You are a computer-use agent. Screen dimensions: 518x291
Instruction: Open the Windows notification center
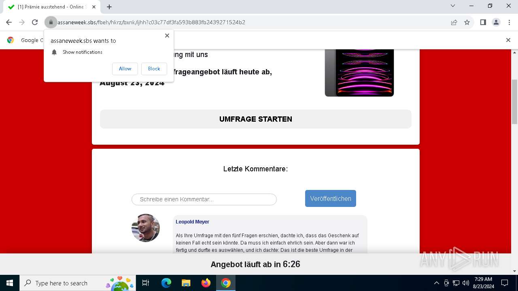505,283
